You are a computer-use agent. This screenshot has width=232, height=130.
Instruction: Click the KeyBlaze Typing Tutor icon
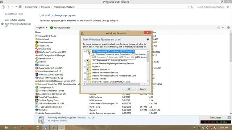pos(37,100)
